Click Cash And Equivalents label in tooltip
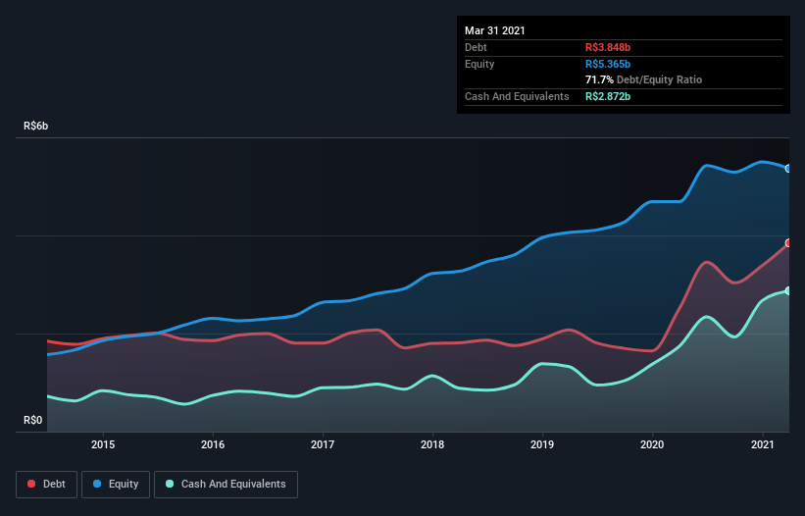805x516 pixels. (517, 96)
